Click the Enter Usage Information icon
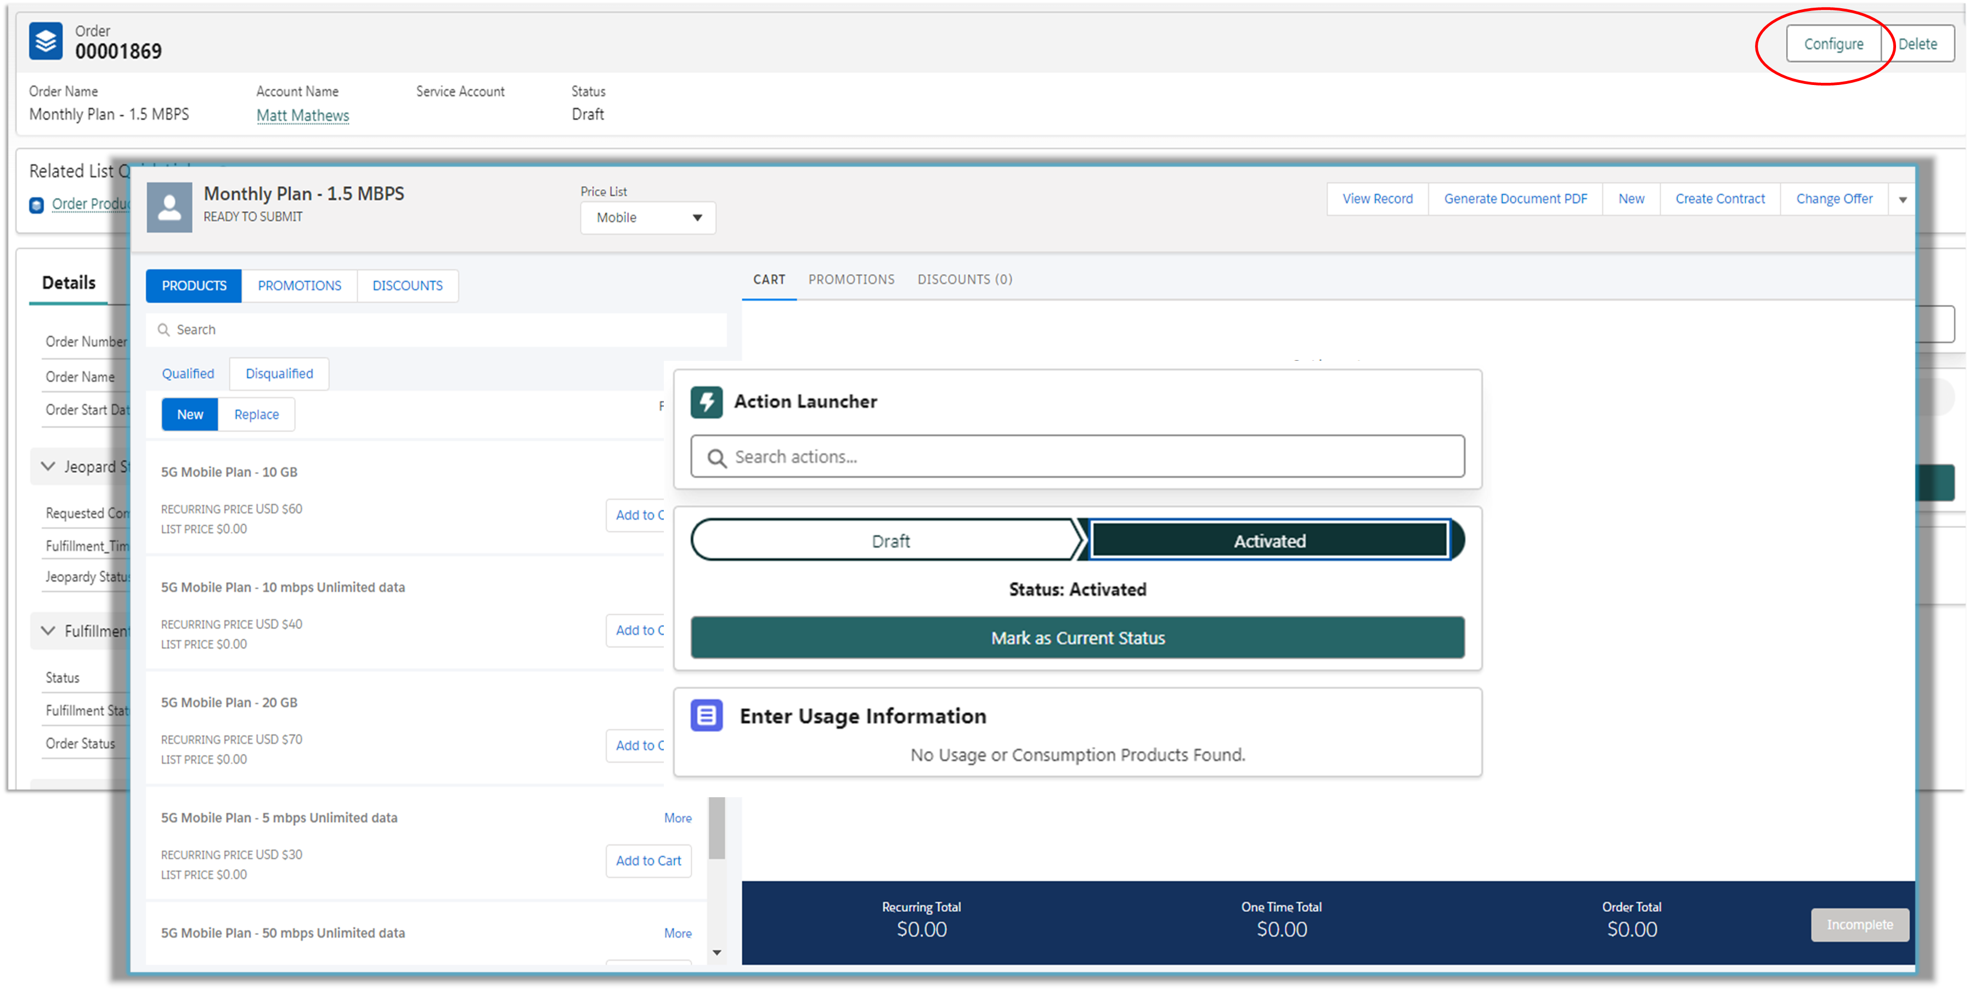The height and width of the screenshot is (993, 1969). click(706, 716)
